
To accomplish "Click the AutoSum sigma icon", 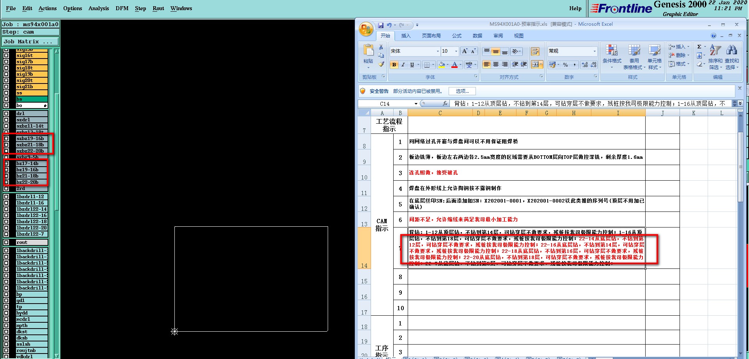I will point(699,47).
